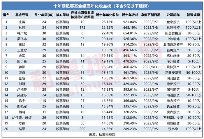Click the 核心策略 column header
Screen dimensions: 204x139
click(63, 15)
